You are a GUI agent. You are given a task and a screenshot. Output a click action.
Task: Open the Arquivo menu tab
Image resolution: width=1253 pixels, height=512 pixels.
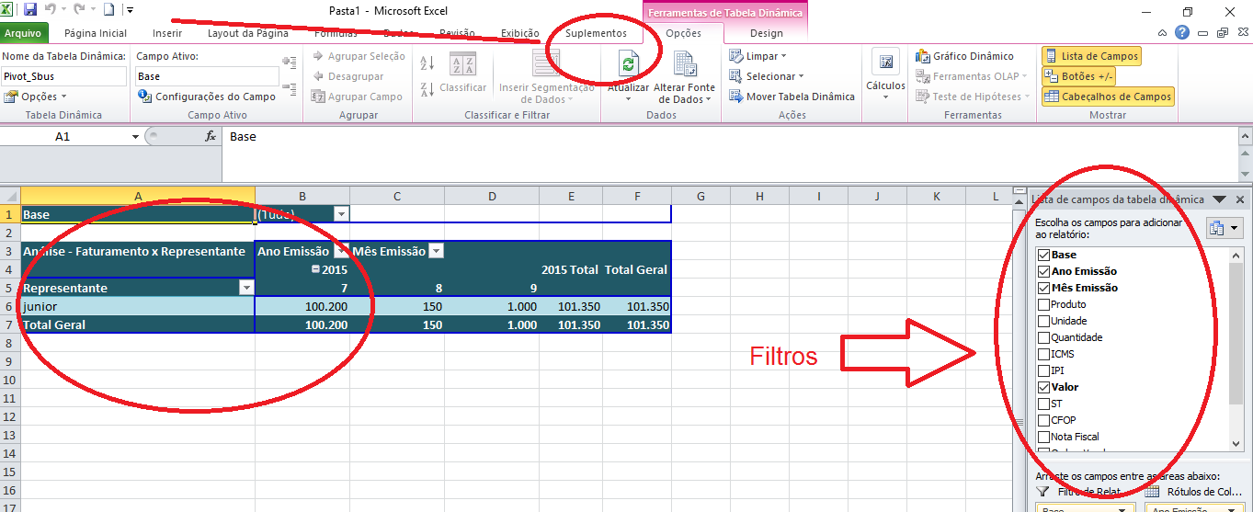(25, 33)
